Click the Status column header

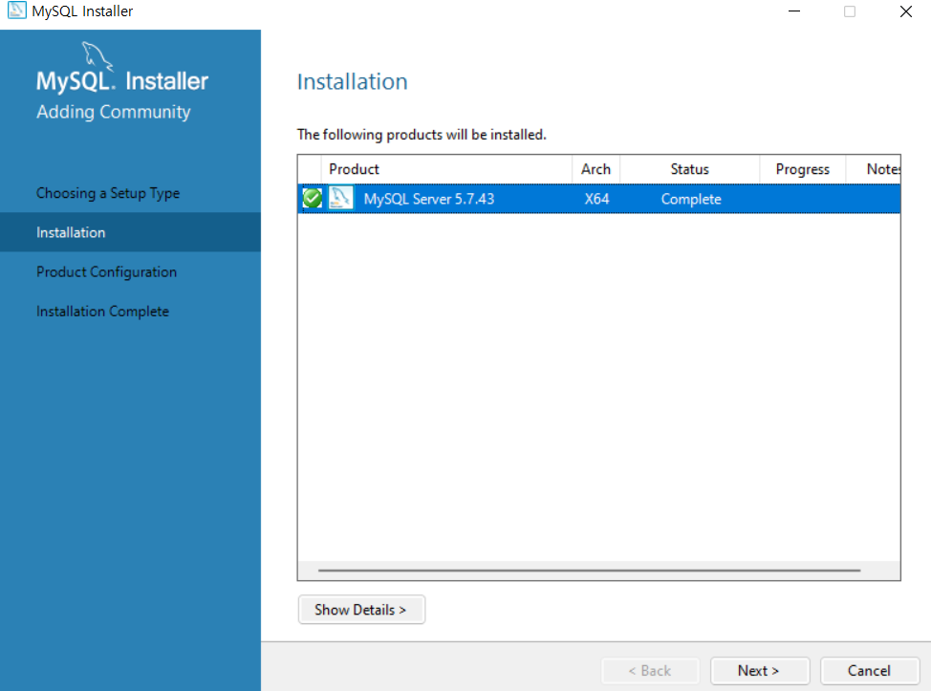click(x=690, y=169)
